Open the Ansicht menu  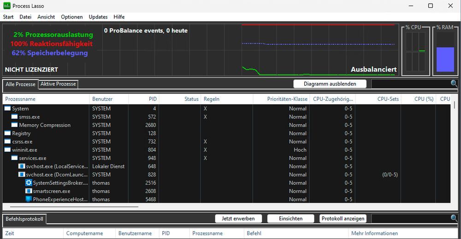[46, 17]
